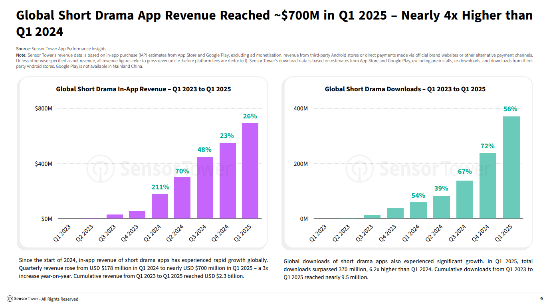Screen dimensions: 547x303
Task: Click page number 9 in the footer
Action: 541,299
